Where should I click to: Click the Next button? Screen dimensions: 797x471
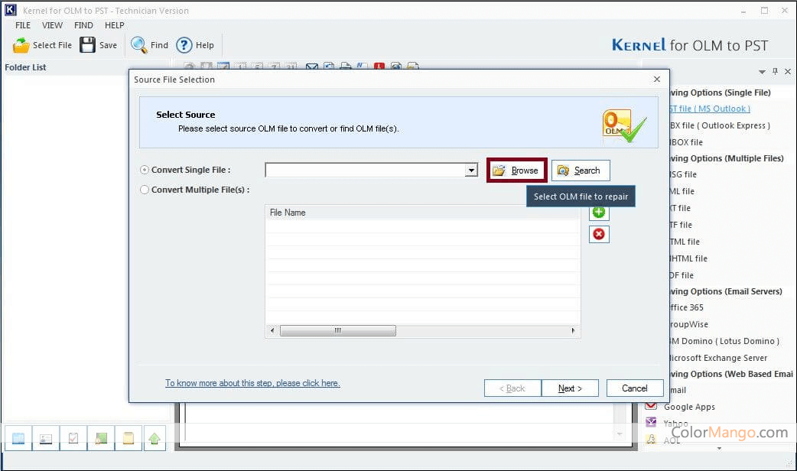click(571, 388)
